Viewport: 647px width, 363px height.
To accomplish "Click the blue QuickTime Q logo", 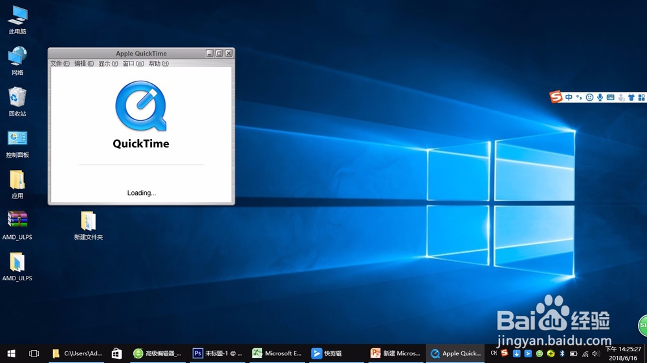I will [141, 106].
